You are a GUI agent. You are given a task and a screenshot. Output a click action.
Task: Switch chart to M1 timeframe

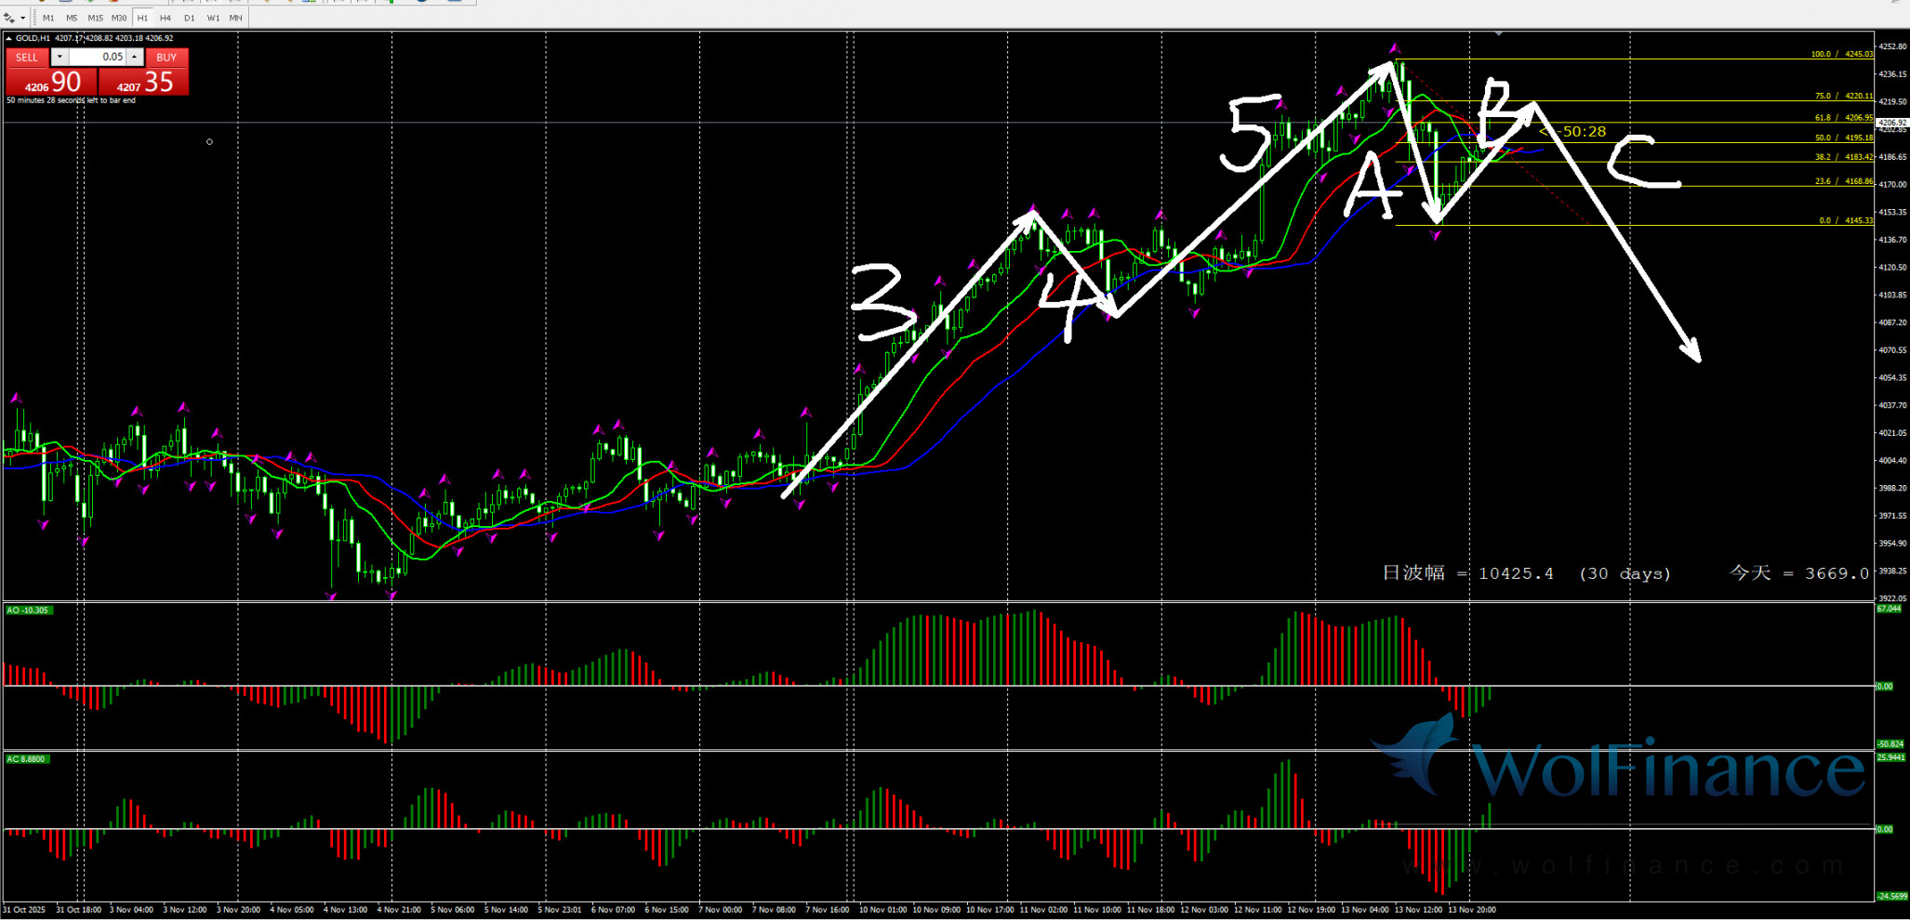(48, 18)
